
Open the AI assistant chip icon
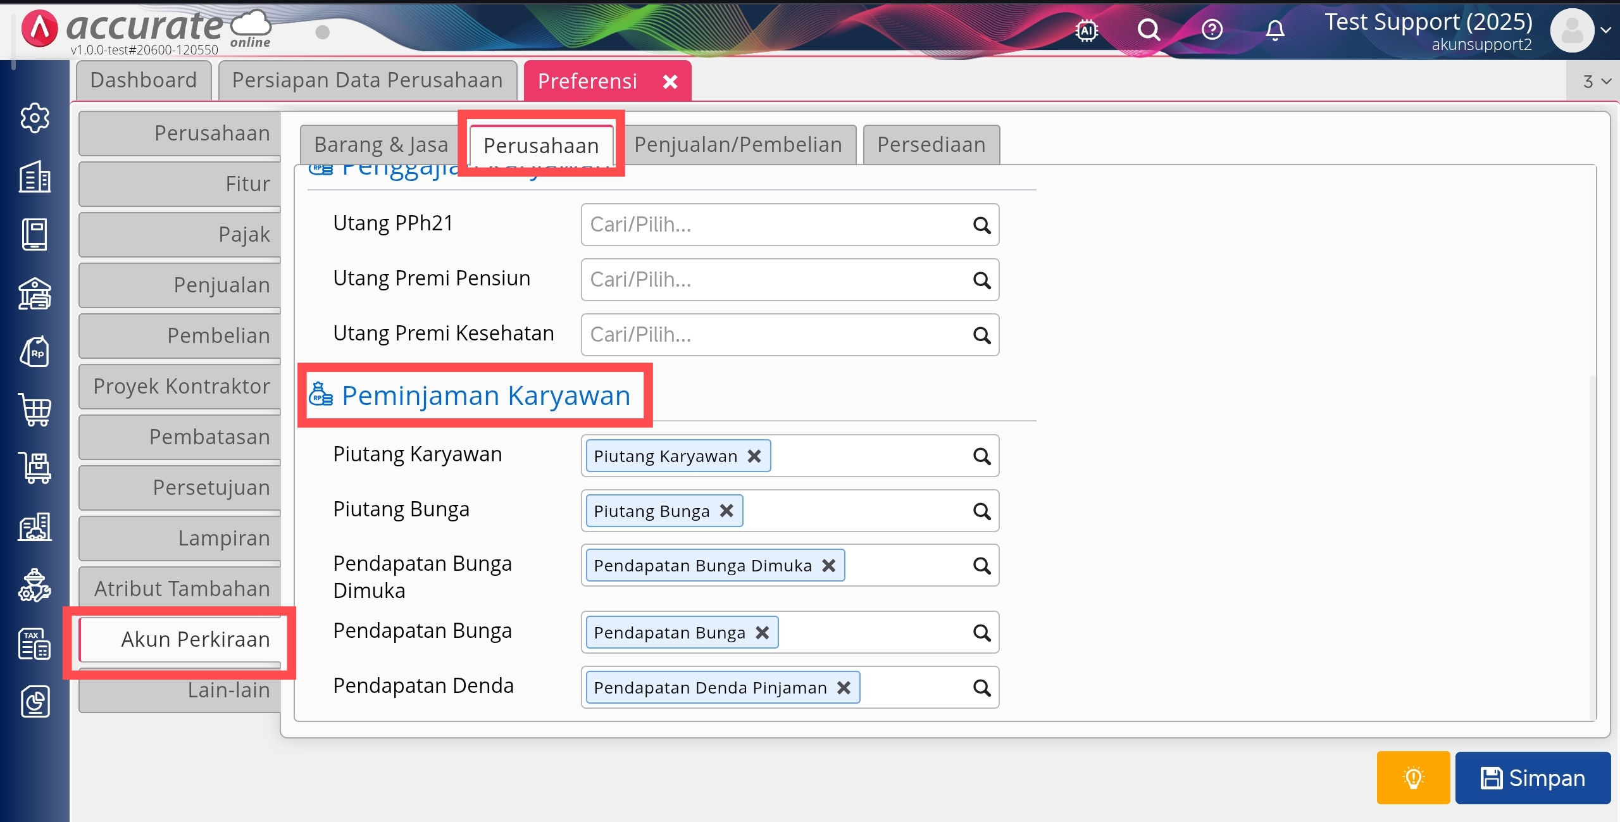(x=1086, y=30)
